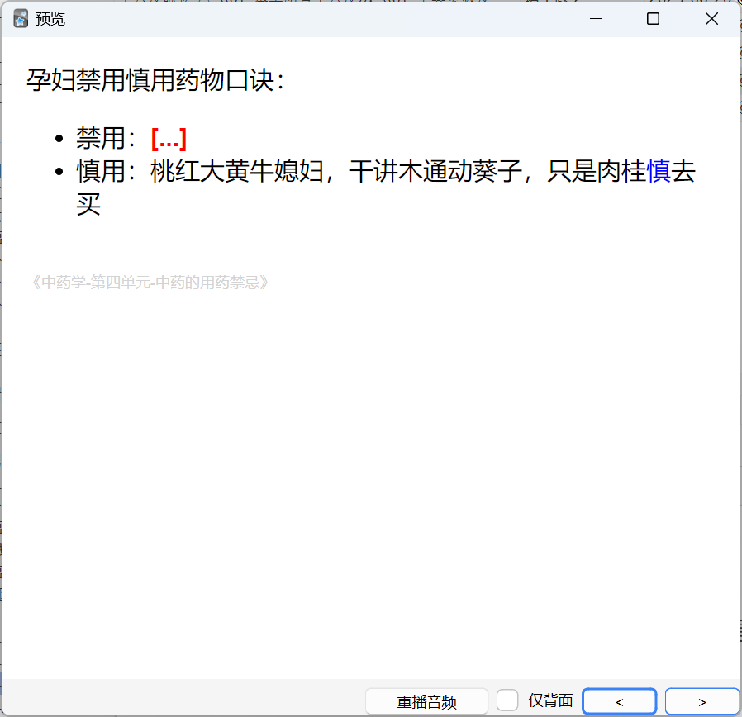Click the phrase 干讲木通动葵子

pos(435,171)
